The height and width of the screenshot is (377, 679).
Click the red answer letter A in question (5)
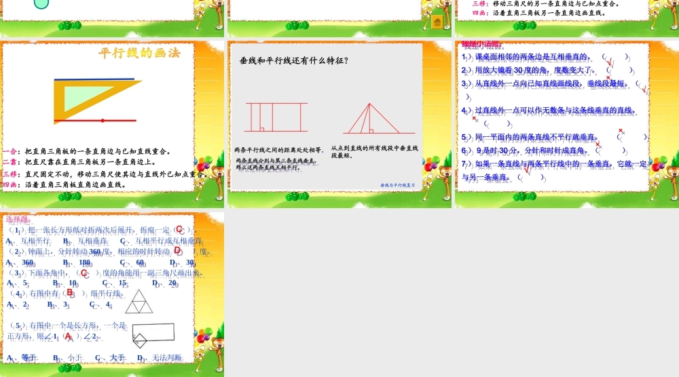(x=69, y=336)
